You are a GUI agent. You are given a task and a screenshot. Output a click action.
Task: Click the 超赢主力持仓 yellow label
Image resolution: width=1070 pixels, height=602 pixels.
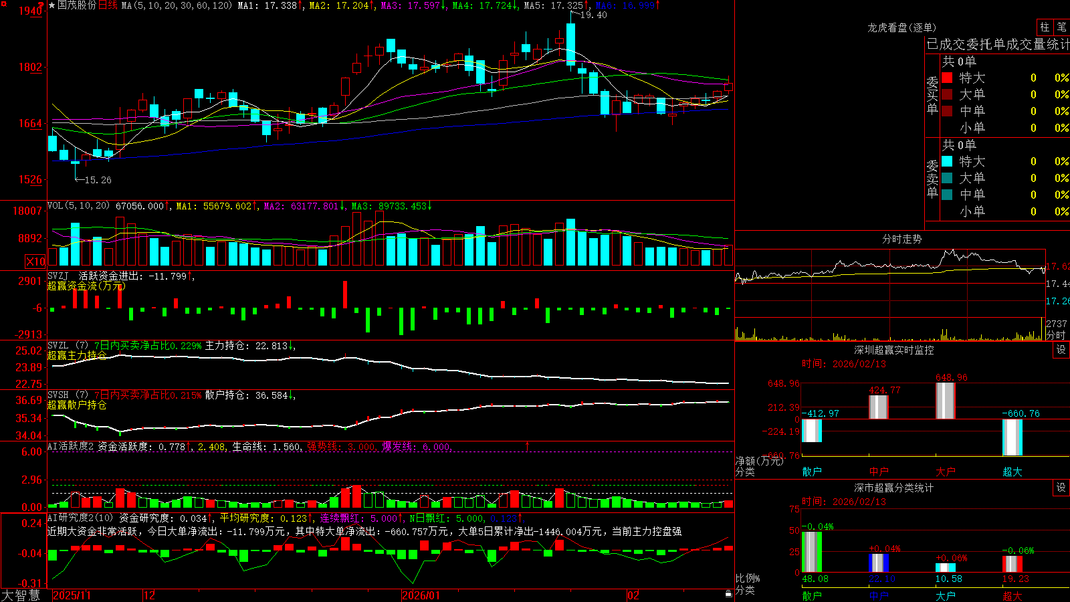(x=77, y=355)
